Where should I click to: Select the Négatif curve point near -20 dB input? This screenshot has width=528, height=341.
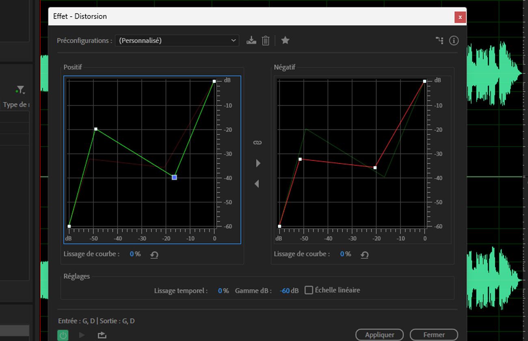375,168
